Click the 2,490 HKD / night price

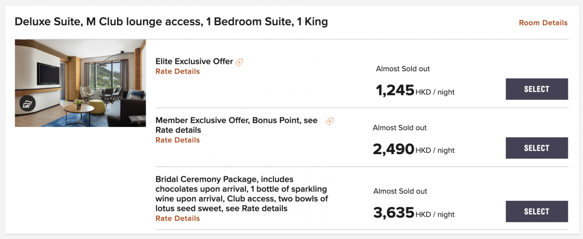[x=414, y=149]
